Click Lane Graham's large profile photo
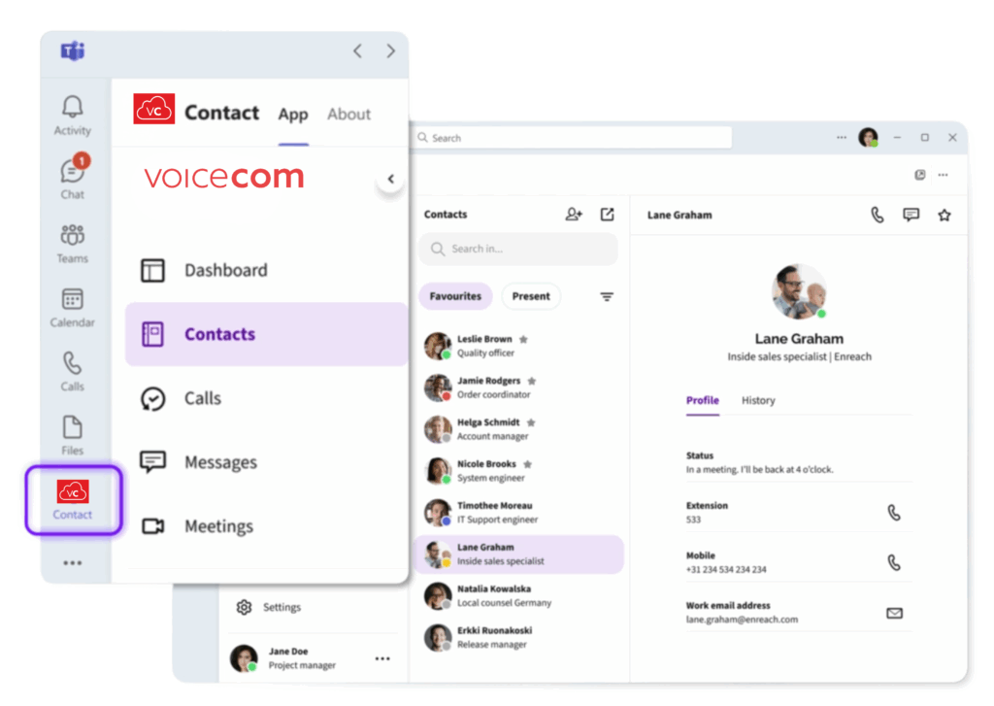Image resolution: width=994 pixels, height=706 pixels. [799, 291]
